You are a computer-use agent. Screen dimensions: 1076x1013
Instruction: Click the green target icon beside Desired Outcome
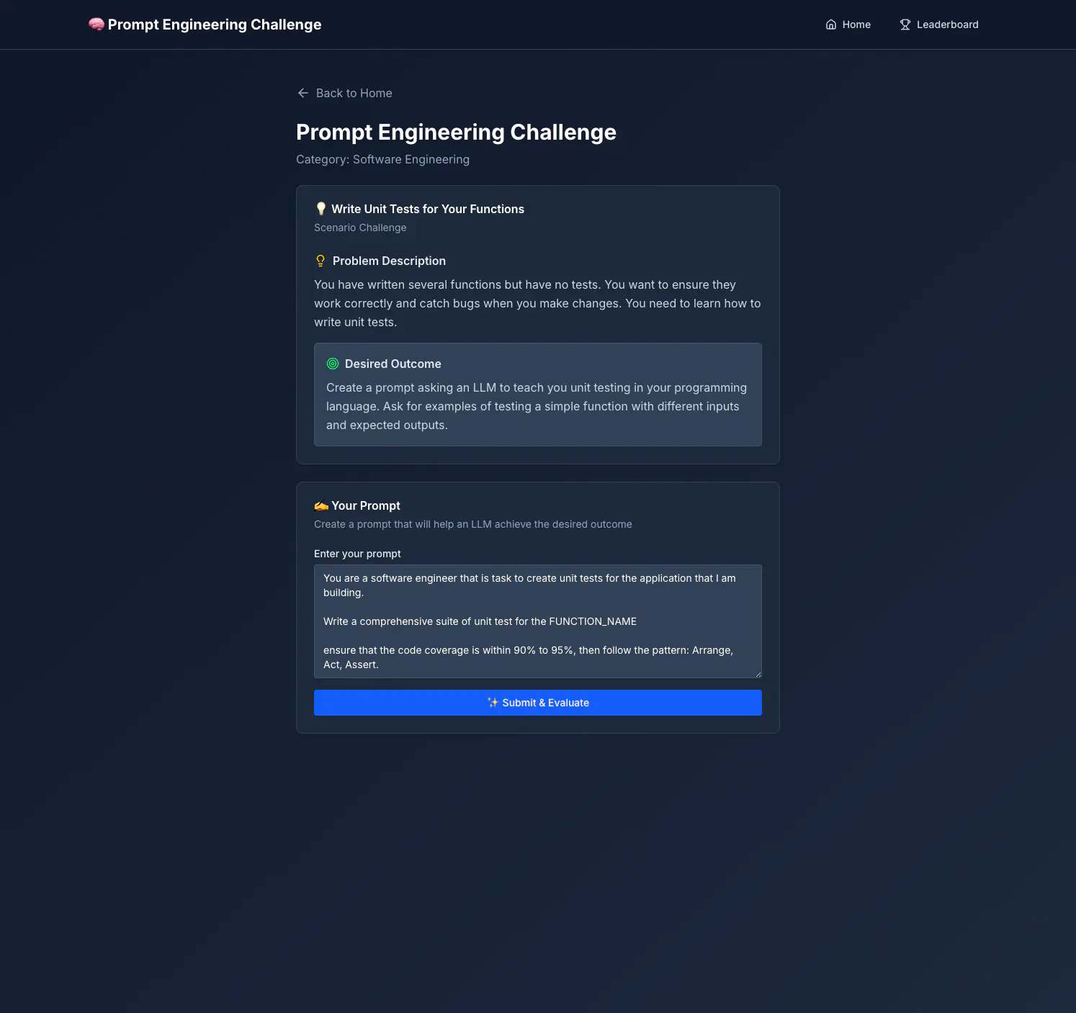332,364
